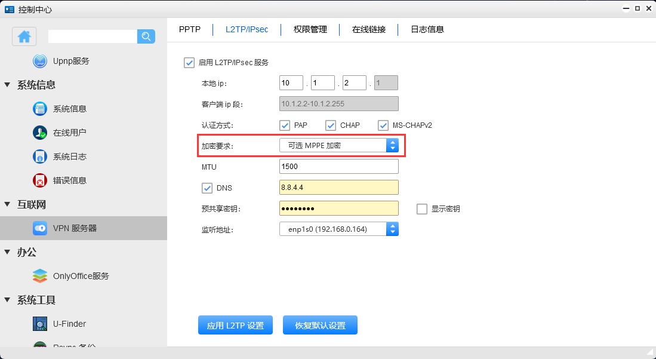Open OnlyOffice服务 in the sidebar
This screenshot has height=359, width=656.
[81, 276]
